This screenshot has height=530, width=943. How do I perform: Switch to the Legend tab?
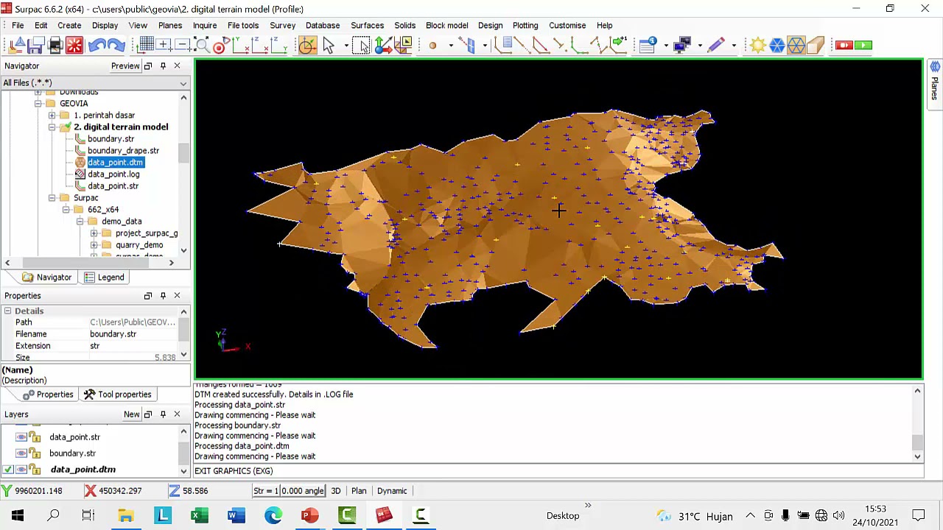[x=104, y=278]
